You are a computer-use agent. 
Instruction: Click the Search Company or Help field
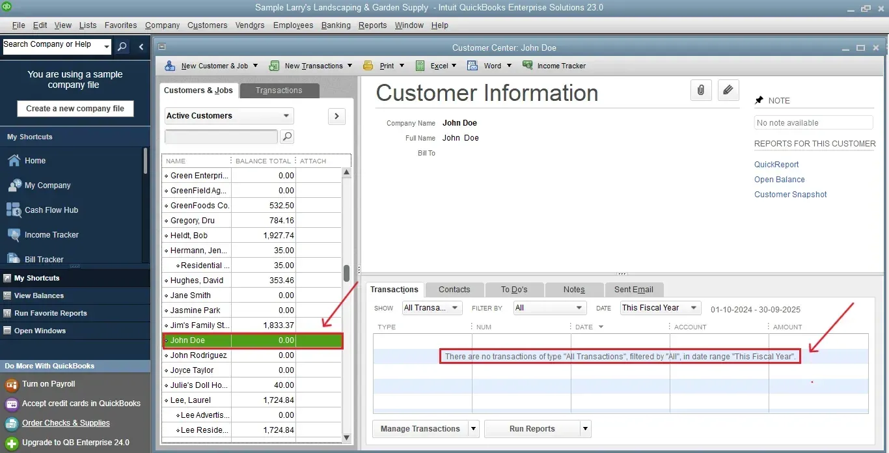[x=52, y=46]
